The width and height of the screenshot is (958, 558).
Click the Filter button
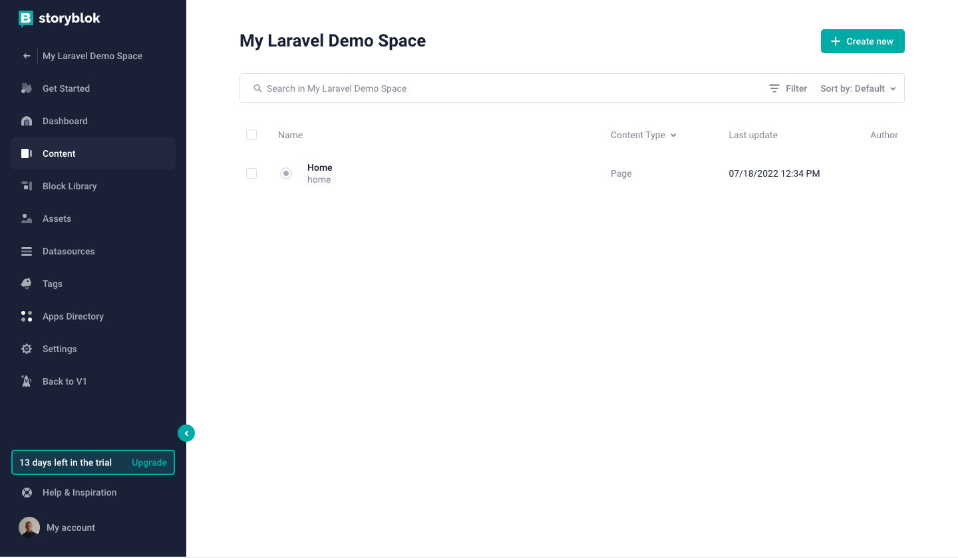788,88
